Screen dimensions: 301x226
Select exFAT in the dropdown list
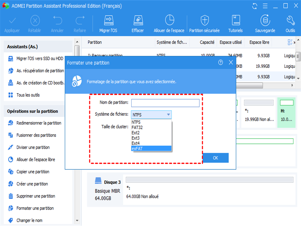pos(151,148)
